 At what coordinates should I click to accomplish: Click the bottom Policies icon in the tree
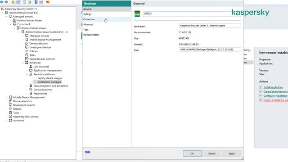[10, 109]
